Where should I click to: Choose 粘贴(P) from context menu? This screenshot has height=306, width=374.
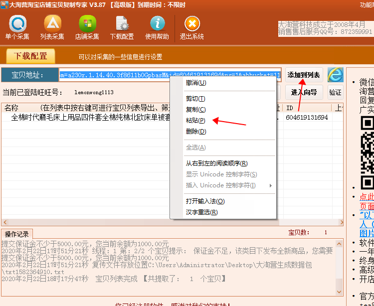tap(223, 121)
